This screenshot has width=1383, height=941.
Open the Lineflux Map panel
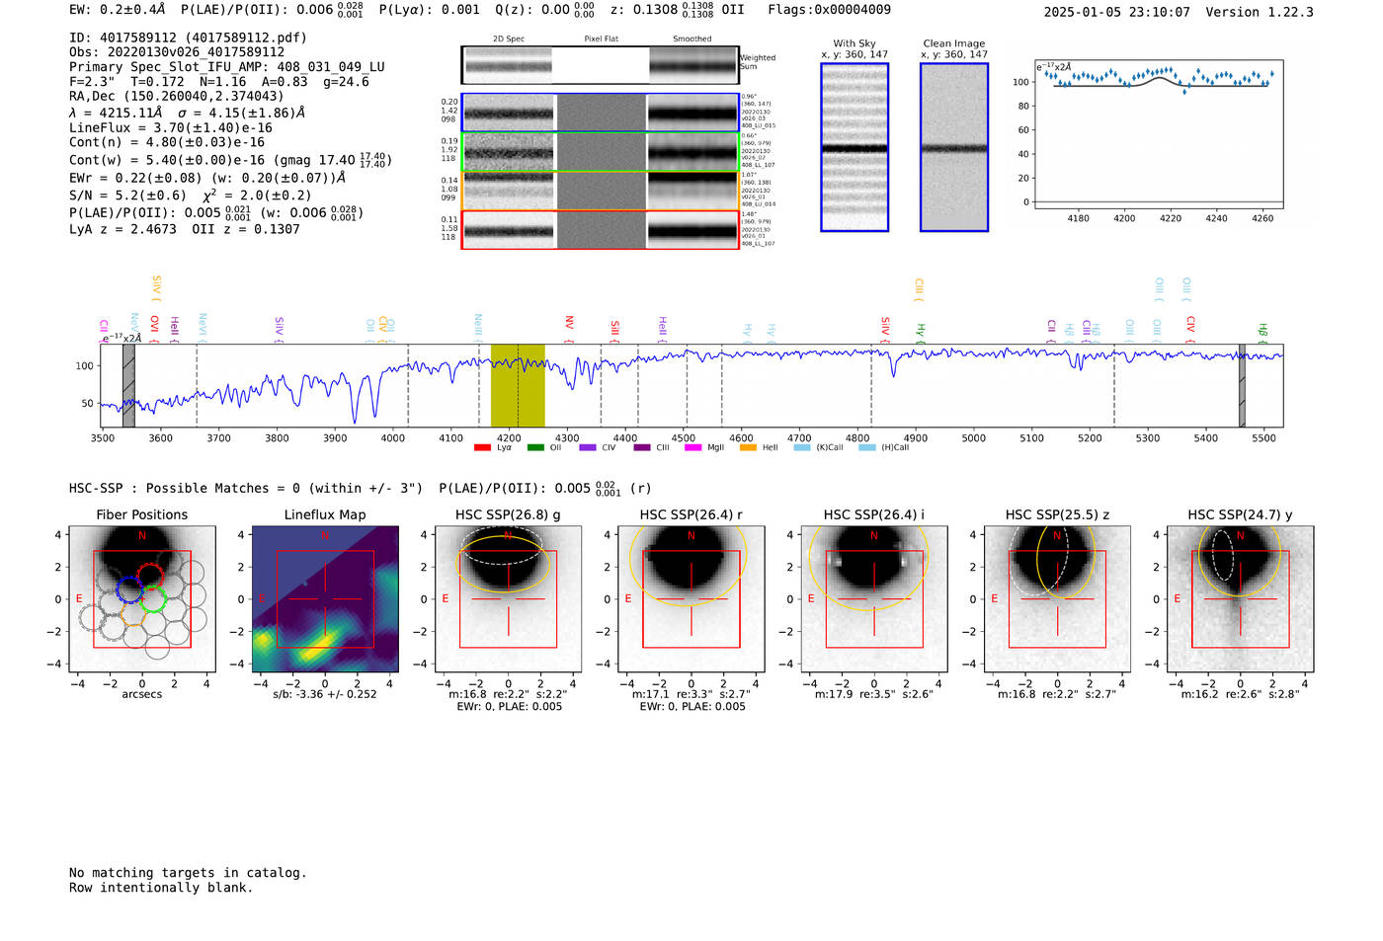click(x=325, y=599)
